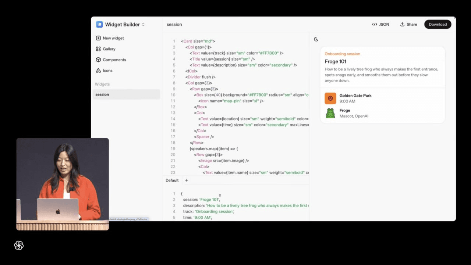471x265 pixels.
Task: Click the data line "time: '9:00 AM',"
Action: 198,218
